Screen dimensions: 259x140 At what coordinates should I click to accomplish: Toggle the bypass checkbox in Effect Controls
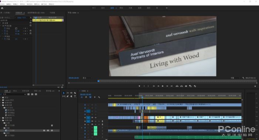pos(16,28)
